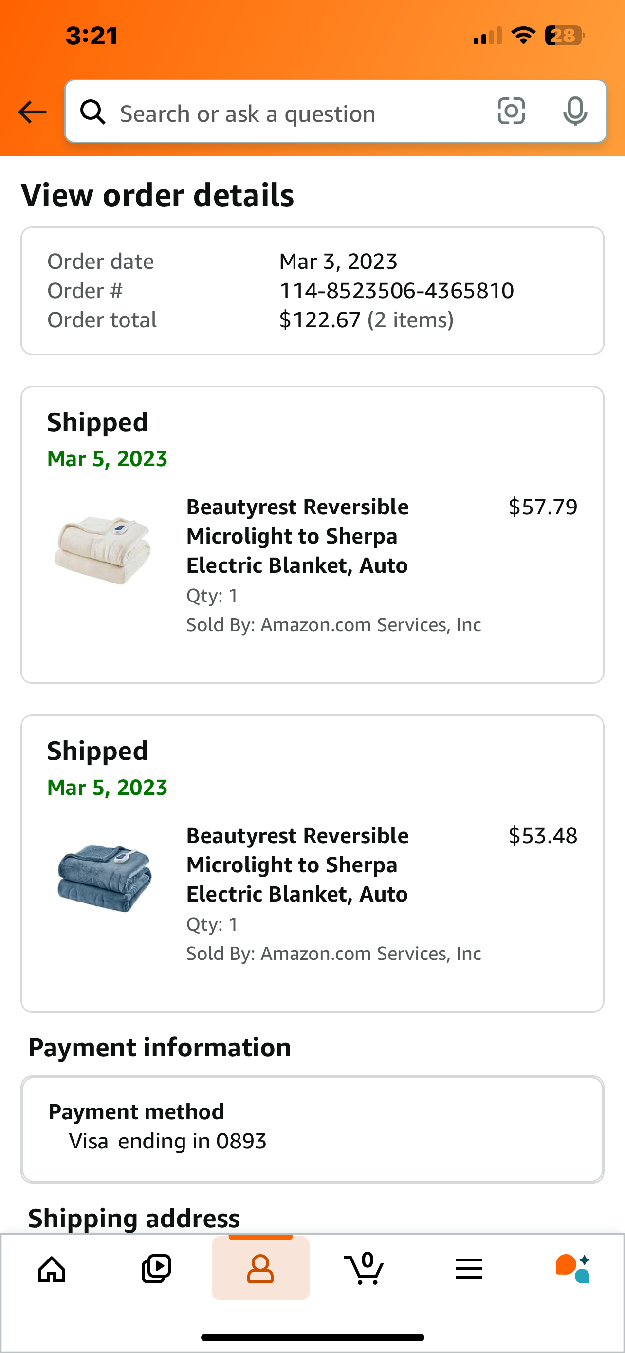625x1353 pixels.
Task: Go to the Home tab
Action: pos(52,1269)
